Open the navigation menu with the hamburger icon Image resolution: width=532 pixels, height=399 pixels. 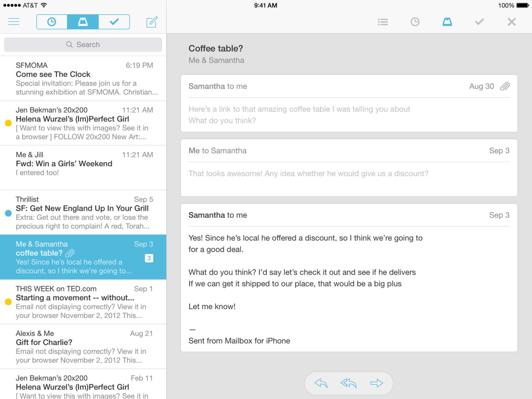coord(14,22)
